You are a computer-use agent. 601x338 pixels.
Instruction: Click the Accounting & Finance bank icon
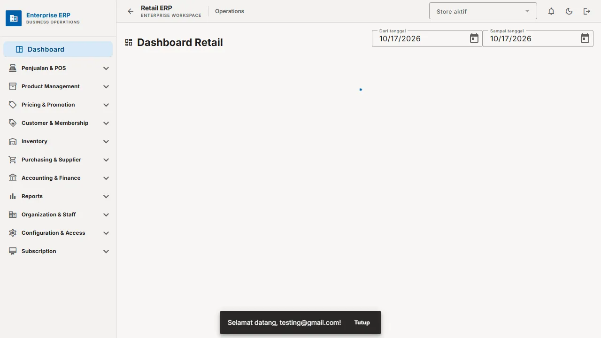tap(13, 178)
